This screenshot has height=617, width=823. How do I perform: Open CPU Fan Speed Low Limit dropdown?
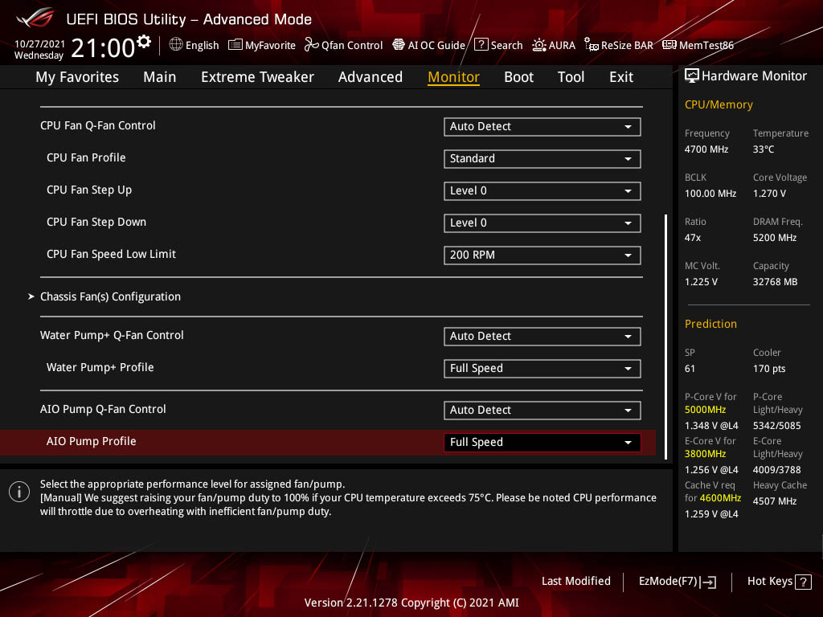[x=542, y=255]
